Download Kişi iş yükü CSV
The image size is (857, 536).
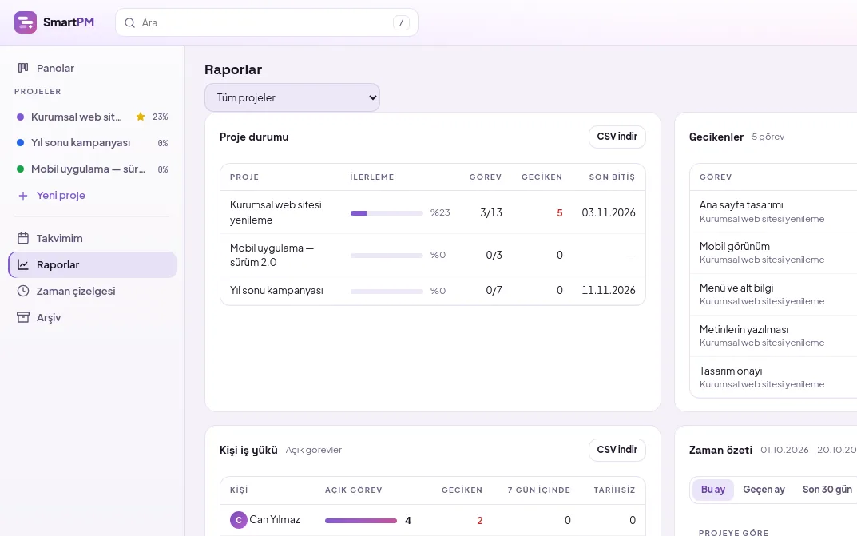coord(617,450)
